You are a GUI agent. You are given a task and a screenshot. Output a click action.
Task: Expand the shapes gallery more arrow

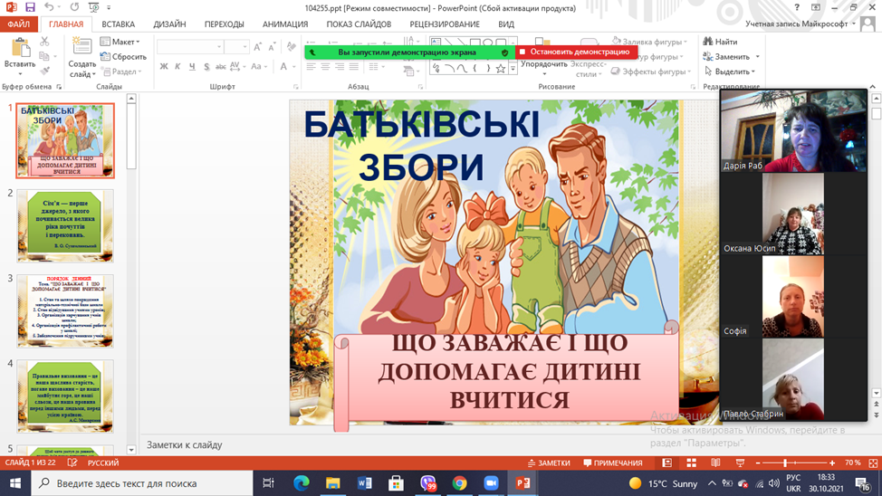point(513,69)
